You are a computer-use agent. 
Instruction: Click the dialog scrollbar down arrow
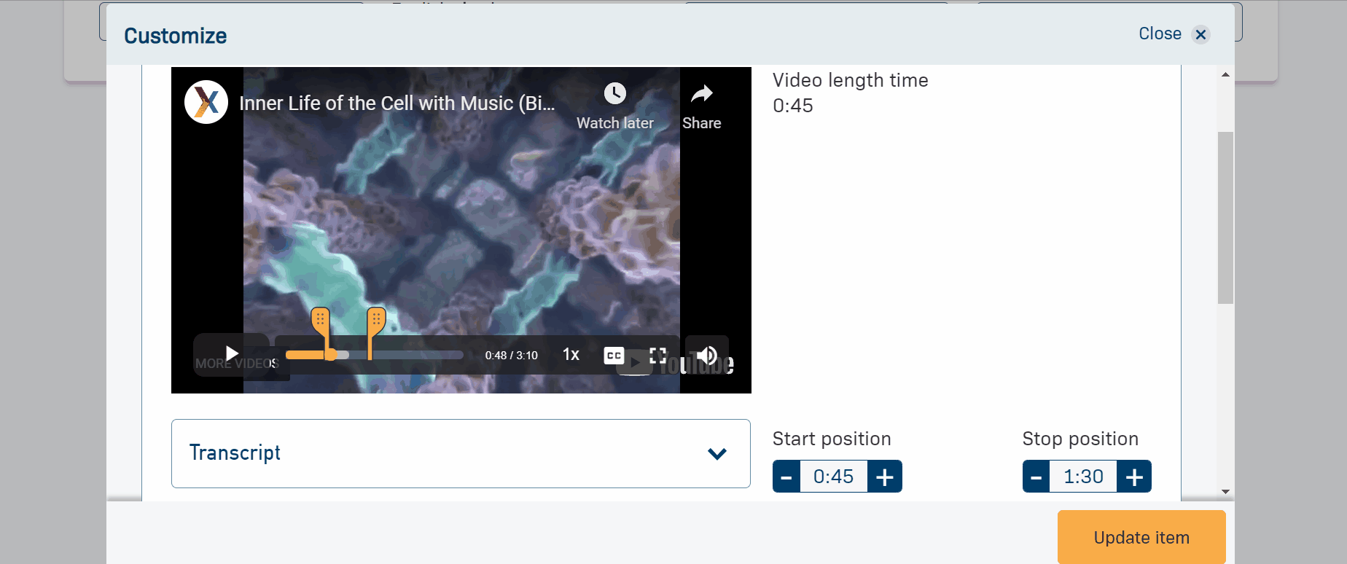[x=1225, y=492]
